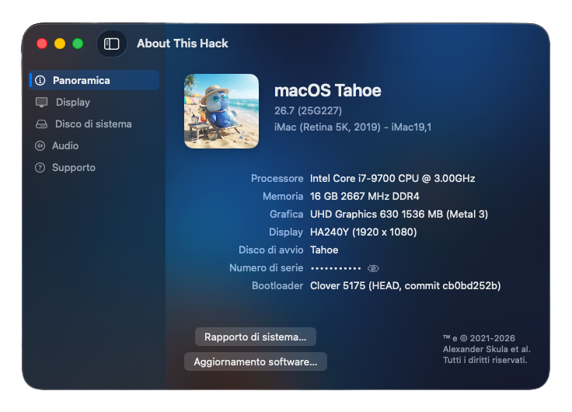Minimize window with the yellow button

[60, 44]
